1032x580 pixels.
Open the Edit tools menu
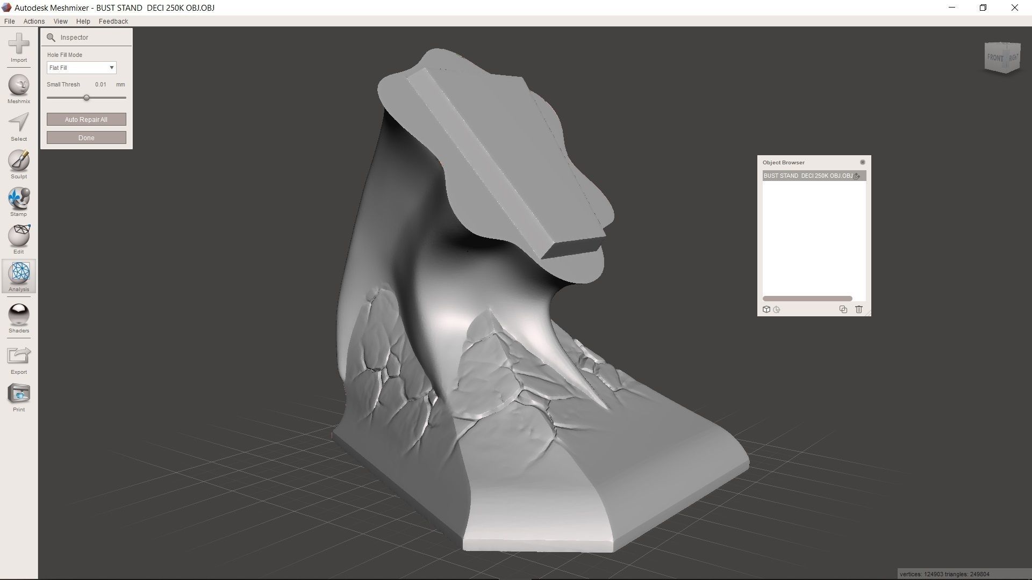(19, 236)
